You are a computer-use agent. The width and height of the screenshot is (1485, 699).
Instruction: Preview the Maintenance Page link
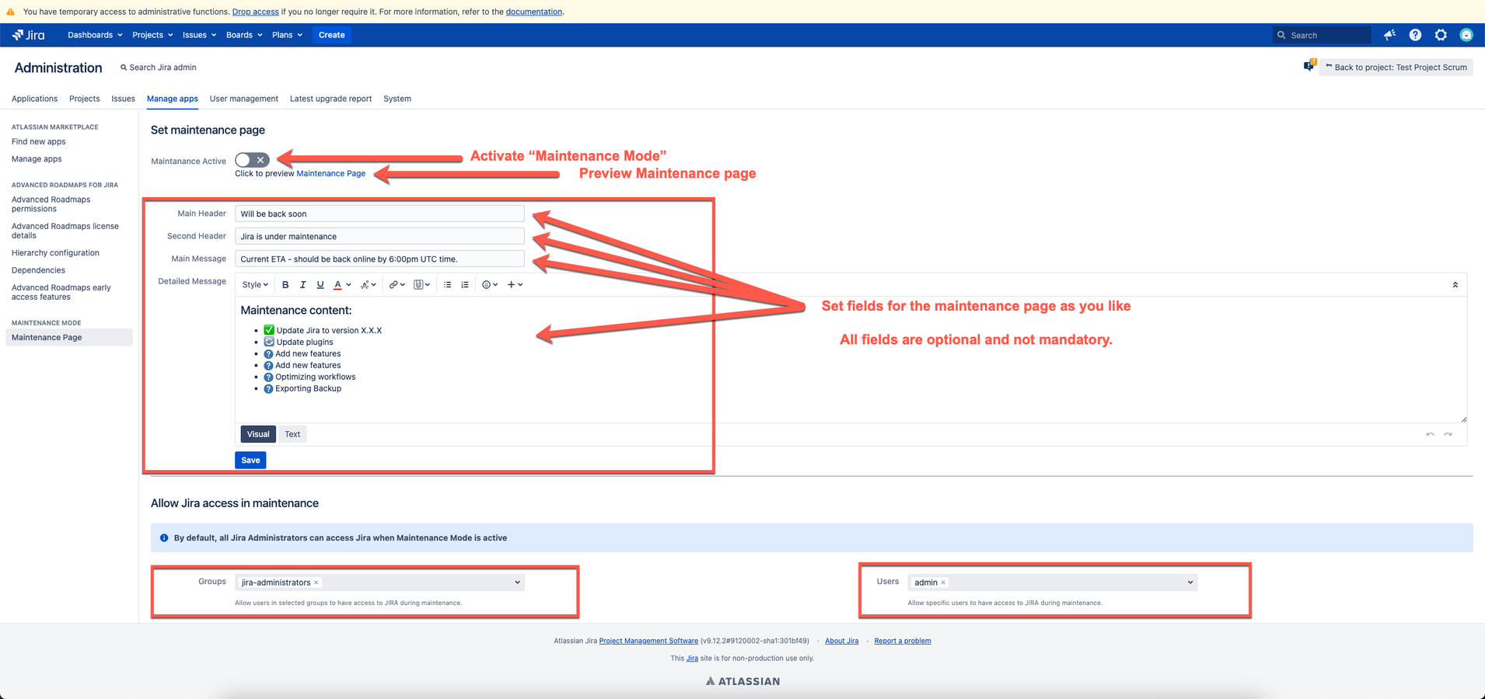tap(330, 174)
